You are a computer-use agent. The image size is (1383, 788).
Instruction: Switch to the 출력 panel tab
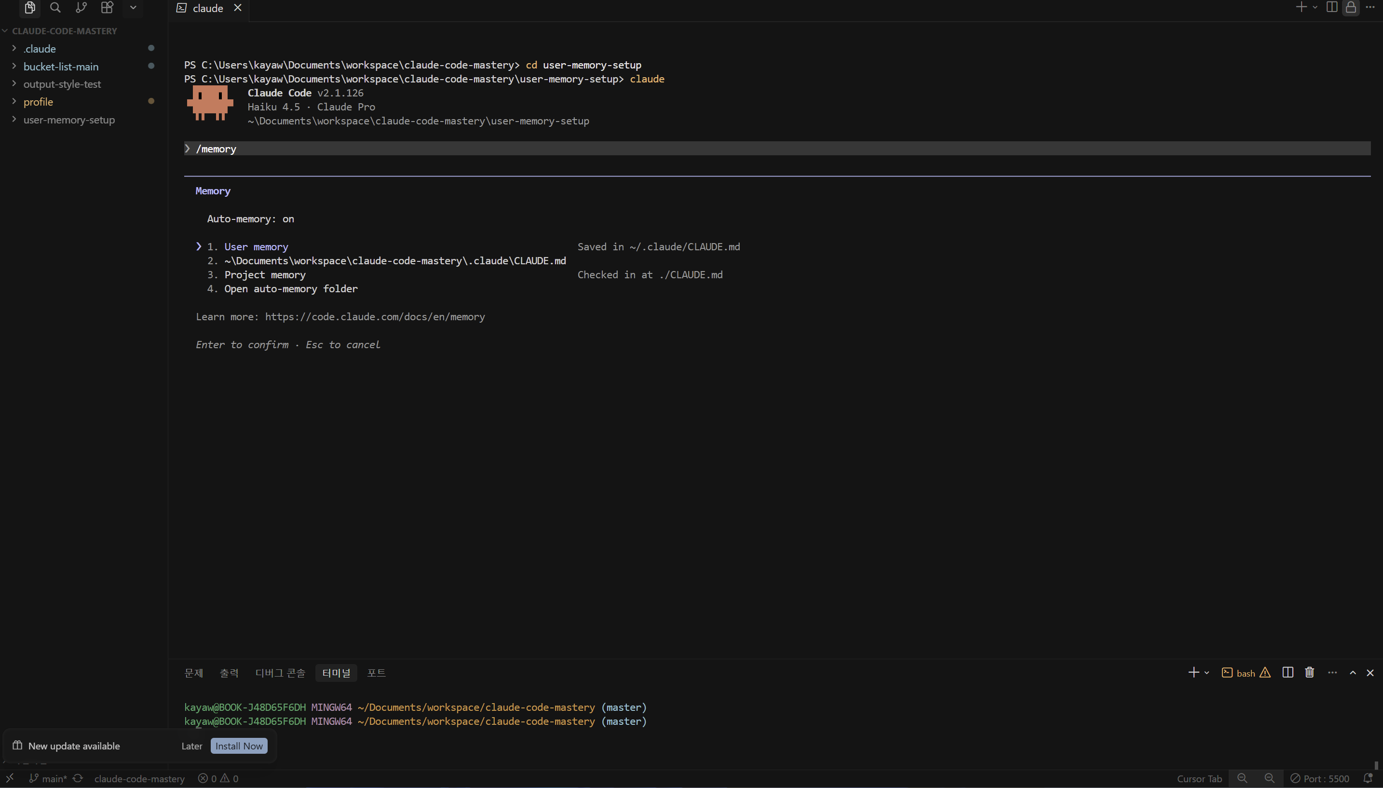(229, 673)
